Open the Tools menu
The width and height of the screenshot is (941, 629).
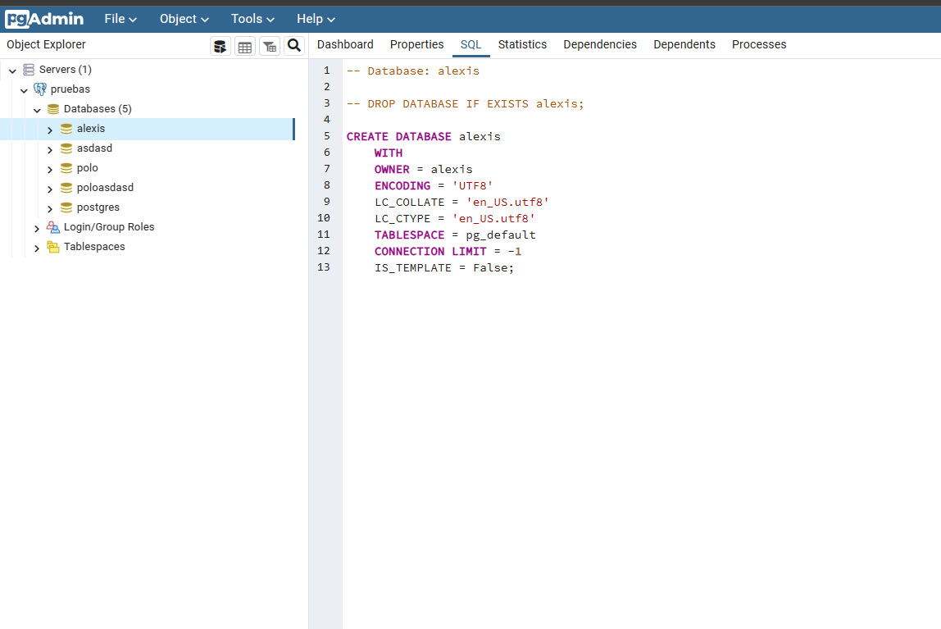252,19
